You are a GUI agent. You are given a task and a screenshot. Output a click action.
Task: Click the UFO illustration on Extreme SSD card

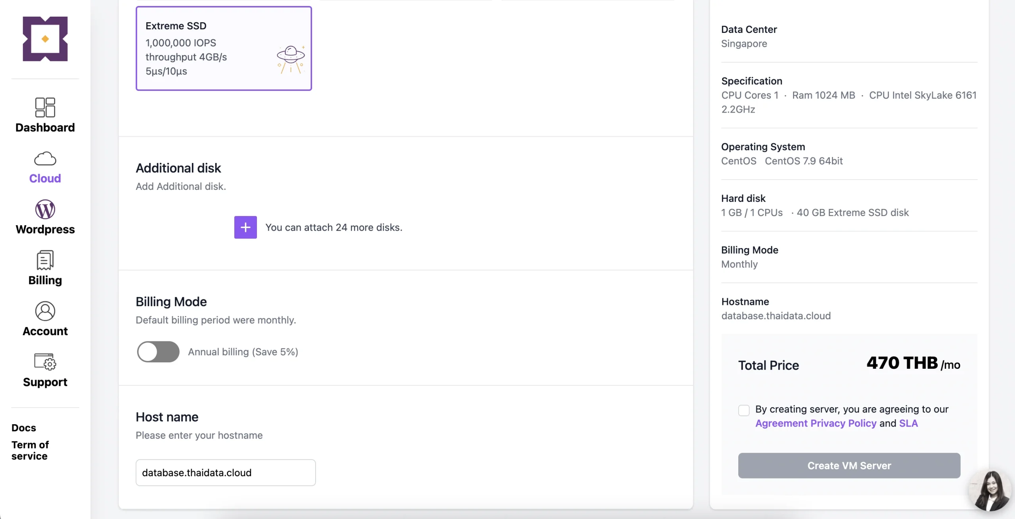[x=291, y=59]
